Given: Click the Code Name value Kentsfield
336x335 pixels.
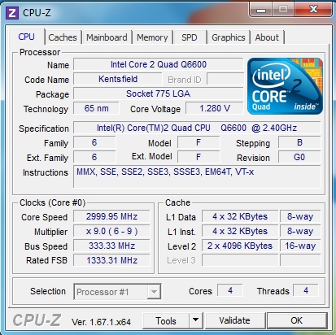Looking at the screenshot, I should (x=118, y=79).
